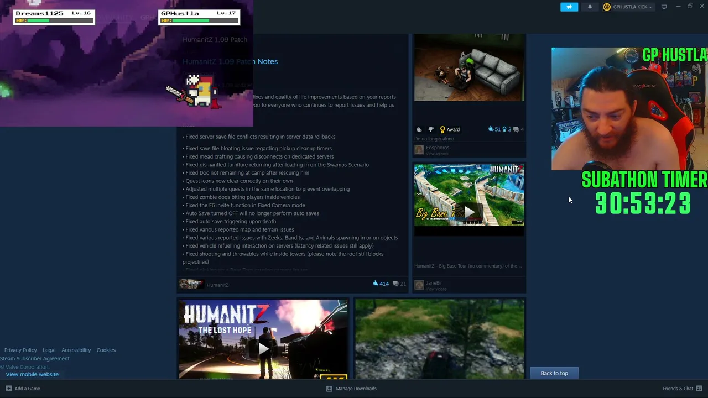Click the Friends & Chat icon
Screen dimensions: 708x398
(699, 389)
